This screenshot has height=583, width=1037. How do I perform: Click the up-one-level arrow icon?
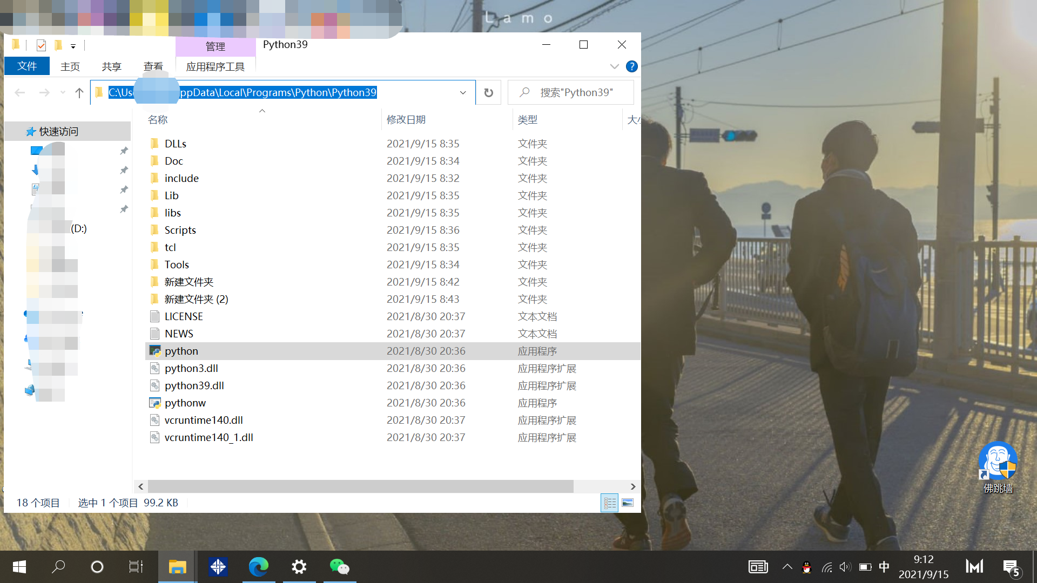[79, 93]
